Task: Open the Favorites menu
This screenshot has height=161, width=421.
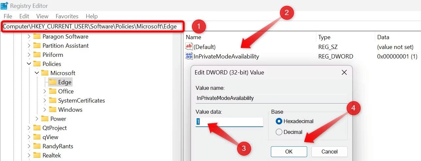Action: (x=67, y=16)
